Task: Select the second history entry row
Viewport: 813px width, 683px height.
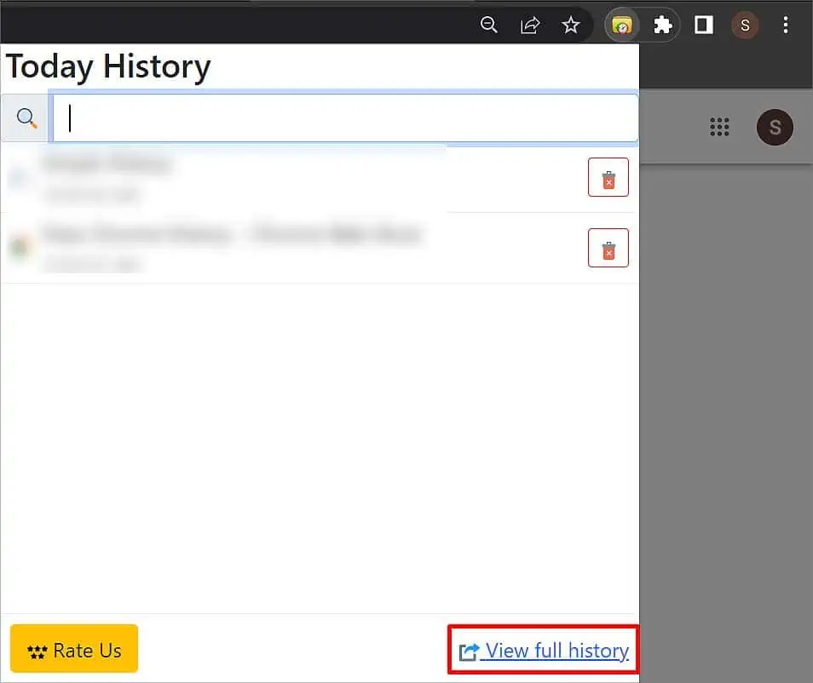Action: (256, 248)
